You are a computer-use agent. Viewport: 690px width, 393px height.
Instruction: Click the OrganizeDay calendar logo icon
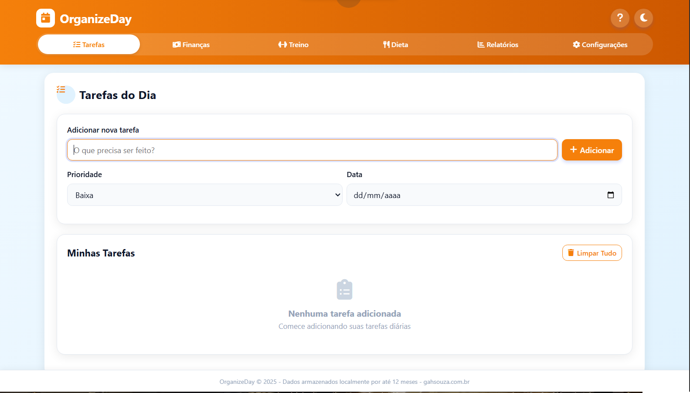(x=45, y=18)
